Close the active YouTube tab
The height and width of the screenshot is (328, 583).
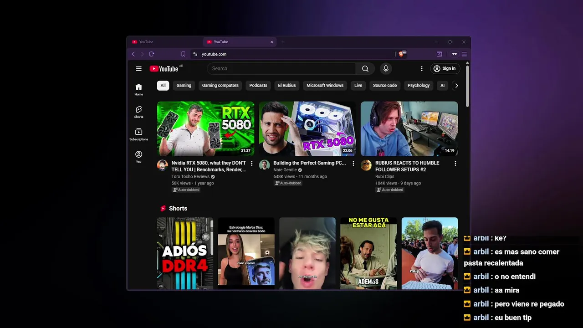(271, 42)
